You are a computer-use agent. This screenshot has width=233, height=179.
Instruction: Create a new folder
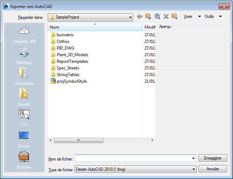[x=174, y=16]
